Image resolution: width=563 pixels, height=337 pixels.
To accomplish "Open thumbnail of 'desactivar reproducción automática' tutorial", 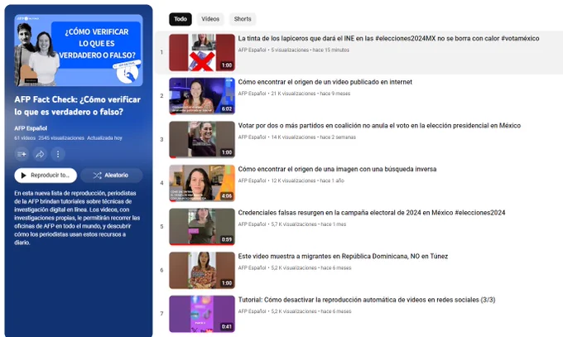I will (x=202, y=314).
